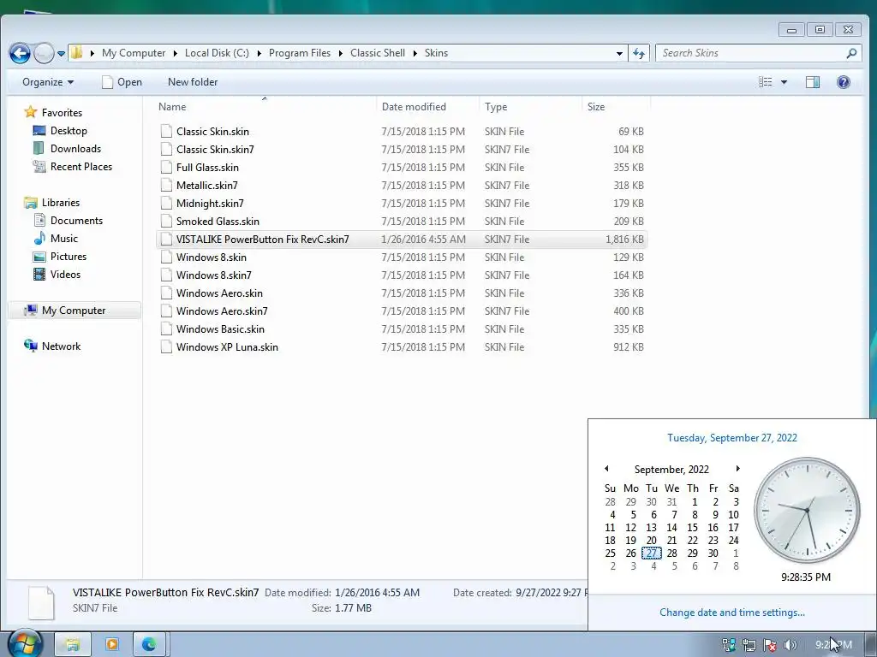Select file icon of Classic Skin.skin

166,131
